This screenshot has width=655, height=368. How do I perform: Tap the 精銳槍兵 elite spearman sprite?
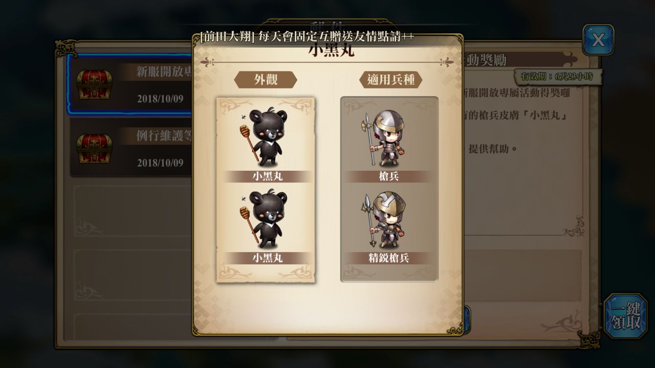pyautogui.click(x=387, y=219)
